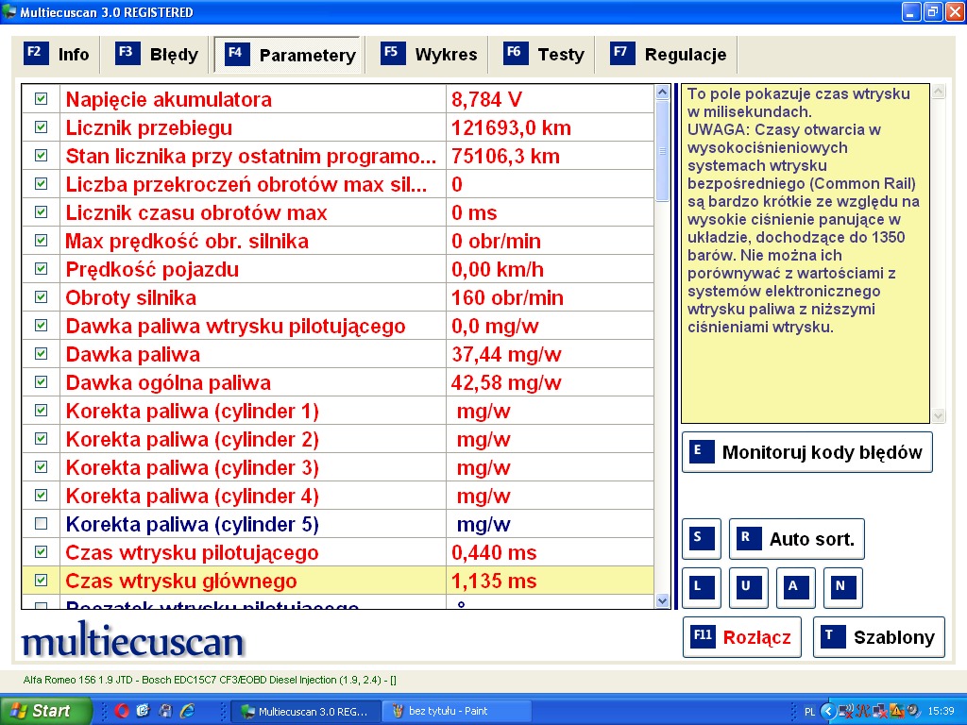
Task: Select the Obroty silnika parameter row
Action: coord(253,297)
